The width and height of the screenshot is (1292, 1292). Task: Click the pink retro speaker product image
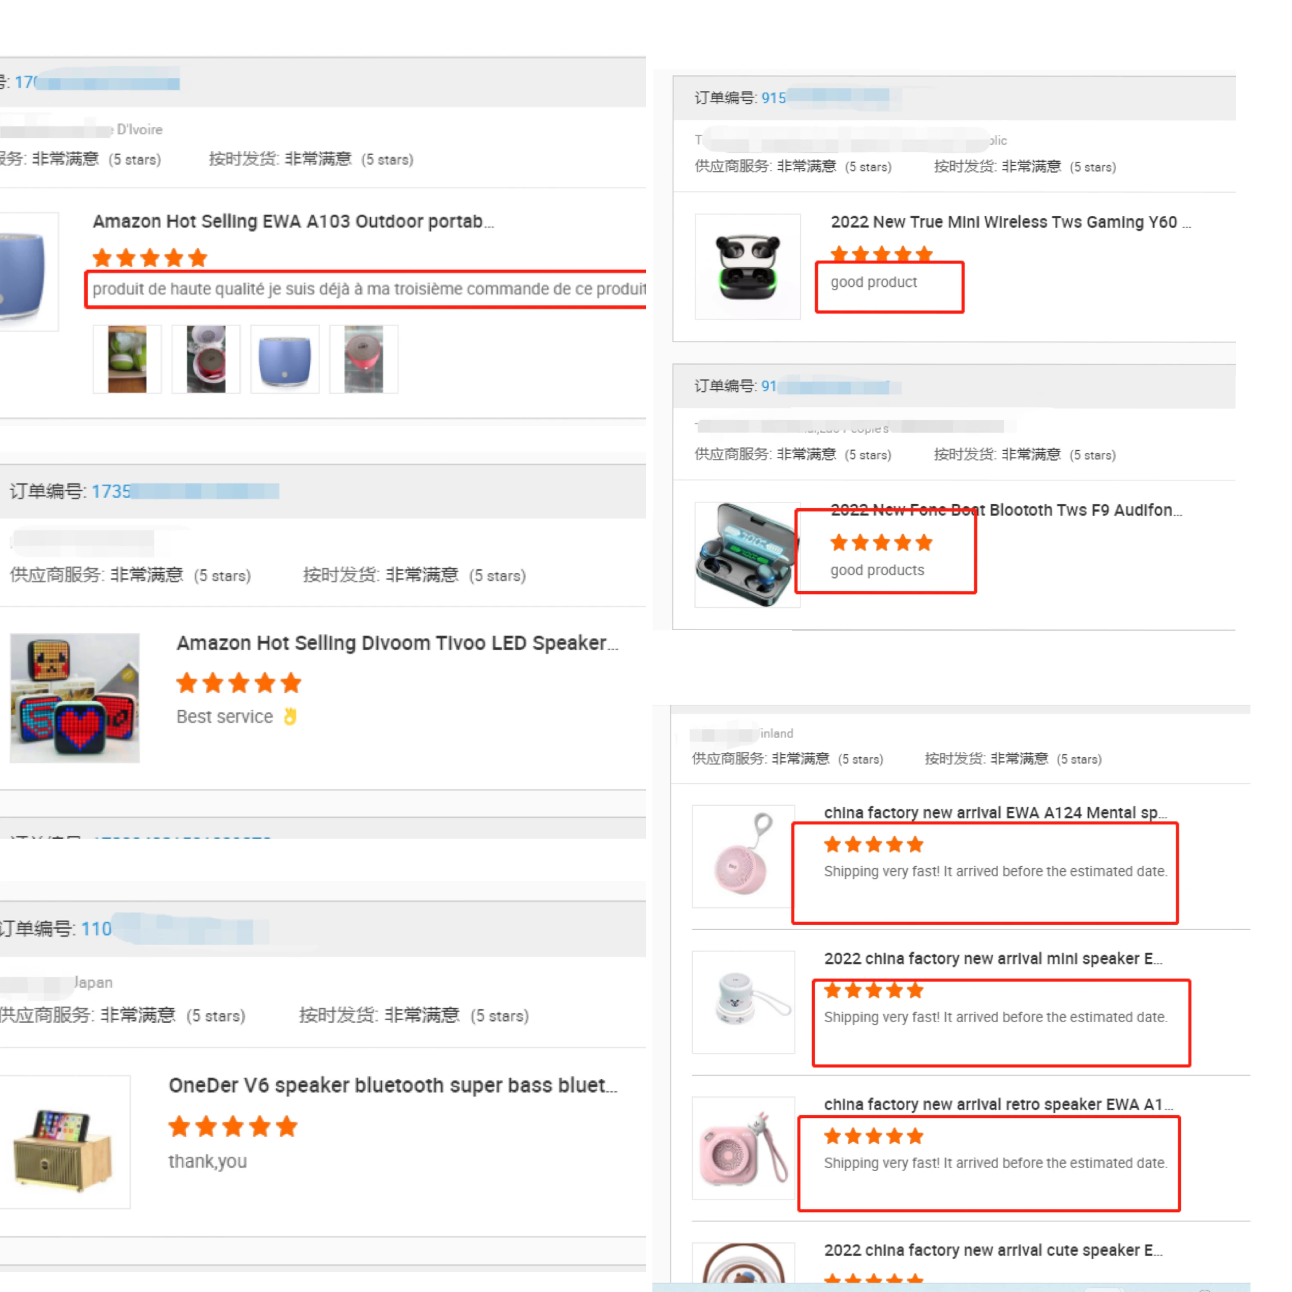click(744, 1148)
